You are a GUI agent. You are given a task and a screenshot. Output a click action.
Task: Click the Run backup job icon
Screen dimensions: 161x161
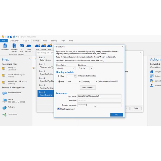[37, 46]
